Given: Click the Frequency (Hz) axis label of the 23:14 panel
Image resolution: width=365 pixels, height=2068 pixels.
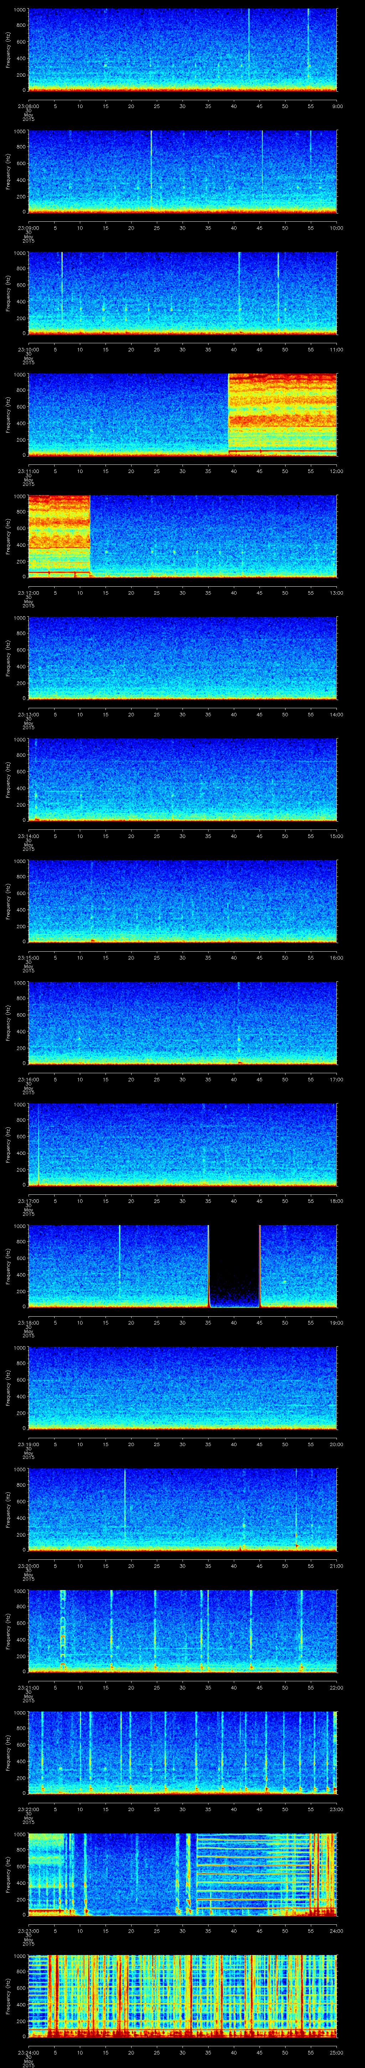Looking at the screenshot, I should click(8, 779).
